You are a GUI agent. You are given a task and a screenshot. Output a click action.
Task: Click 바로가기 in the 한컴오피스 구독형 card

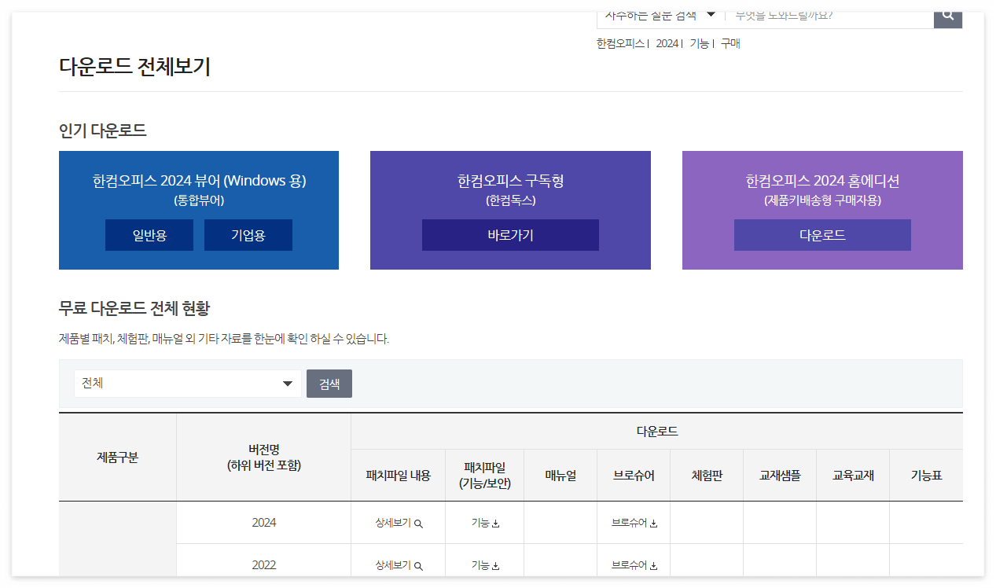pyautogui.click(x=509, y=234)
